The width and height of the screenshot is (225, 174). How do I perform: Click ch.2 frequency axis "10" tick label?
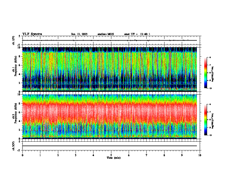pyautogui.click(x=19, y=94)
